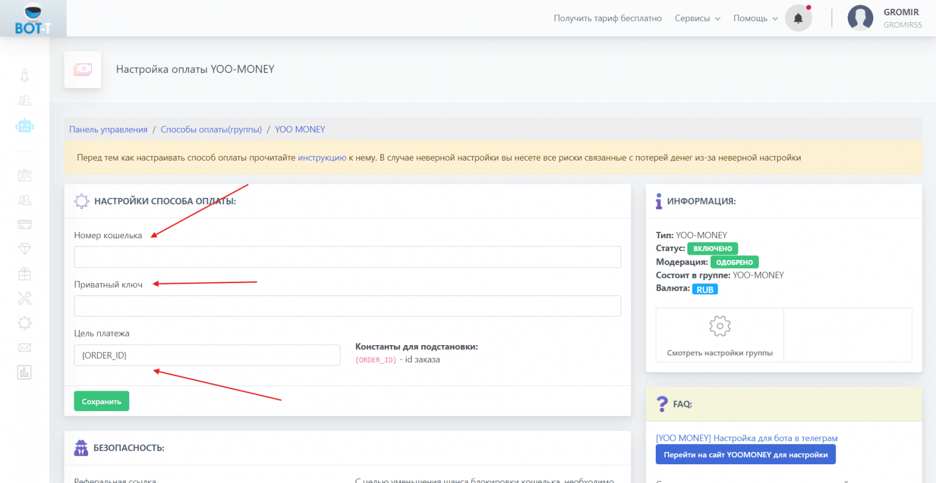The image size is (936, 483).
Task: Click the money icon beside page title
Action: [x=82, y=70]
